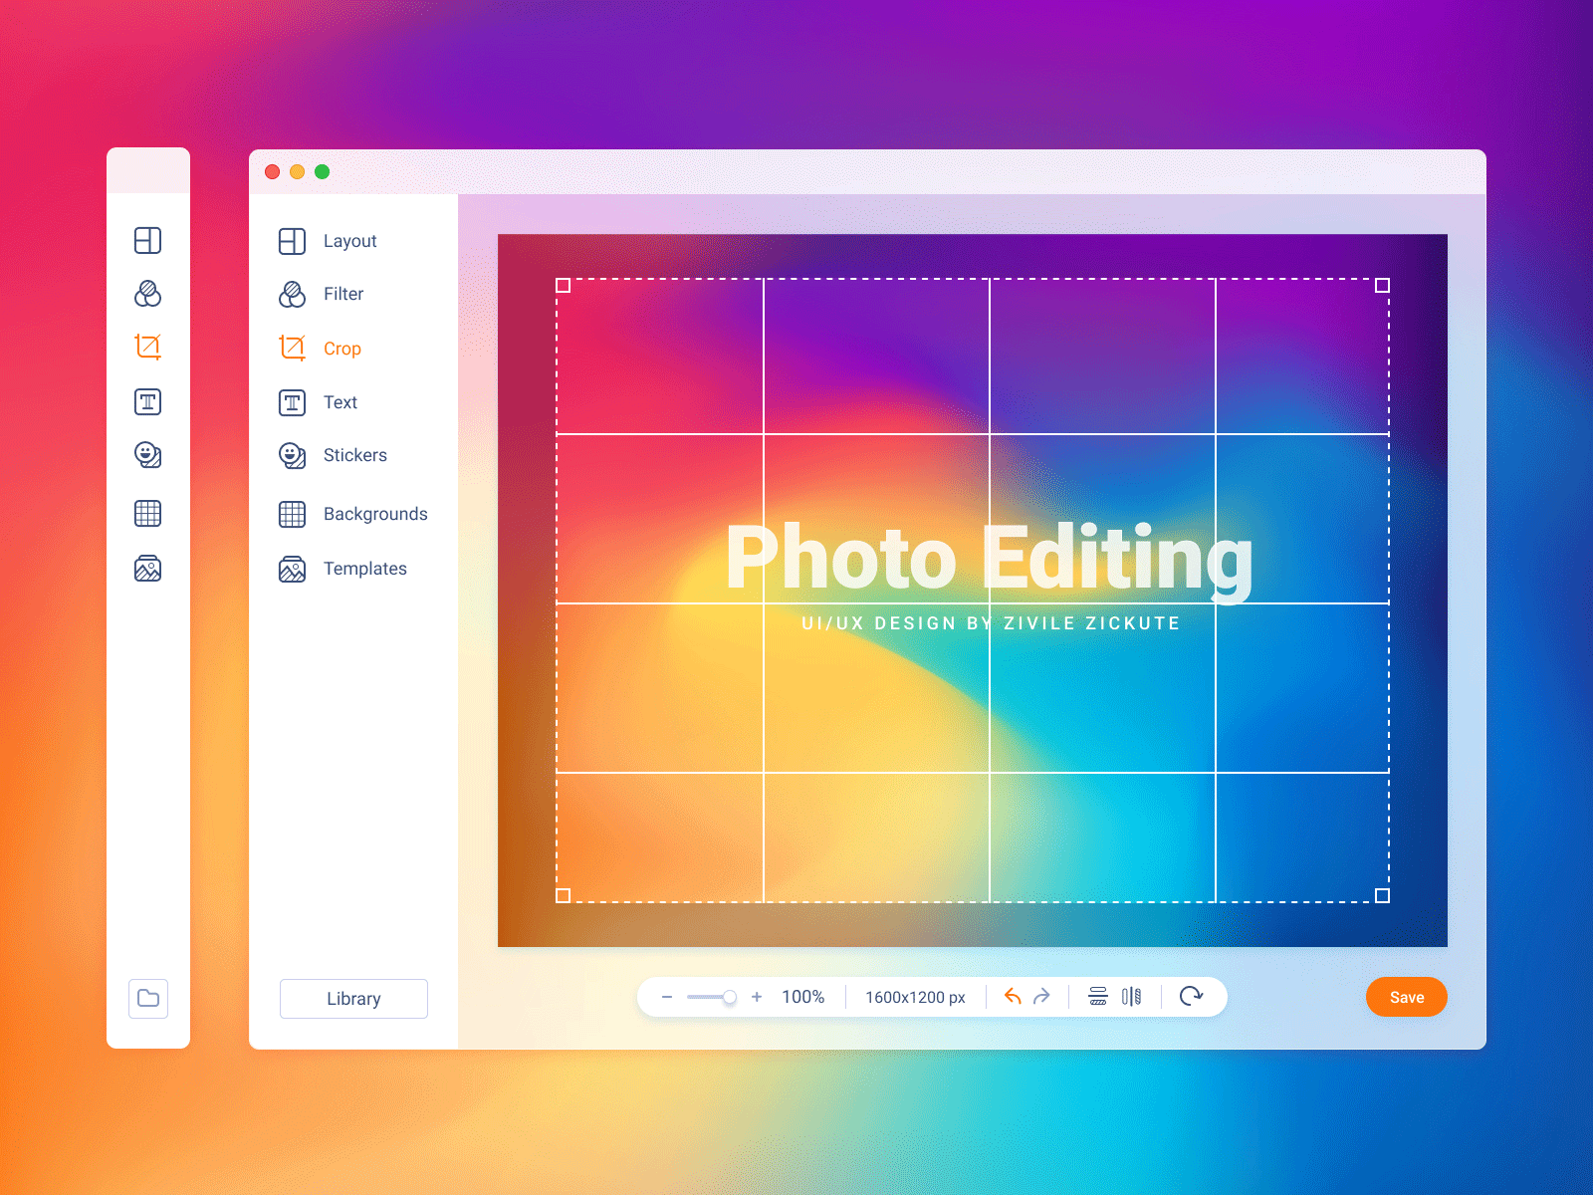1593x1195 pixels.
Task: Open the Library button
Action: tap(353, 999)
